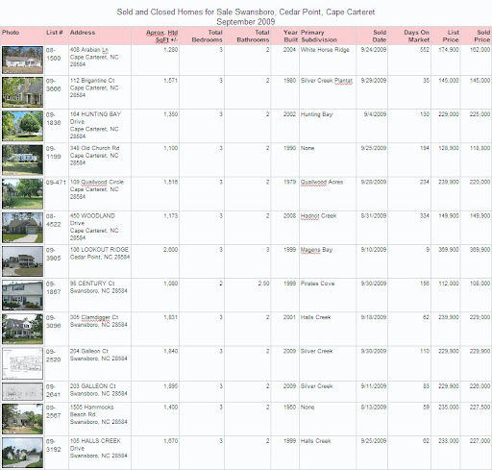The image size is (492, 470).
Task: Select list number 09-3666
Action: tap(53, 85)
